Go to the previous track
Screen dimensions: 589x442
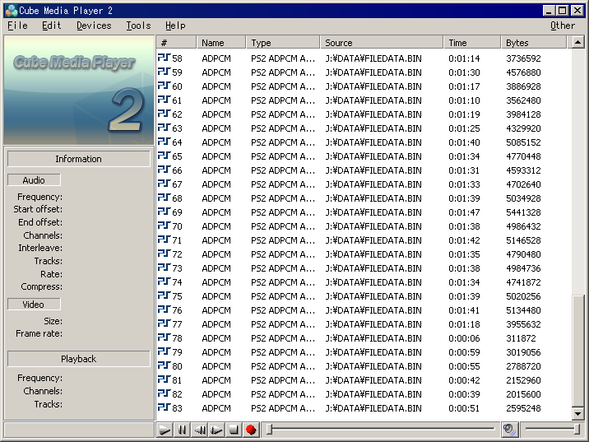(x=199, y=429)
